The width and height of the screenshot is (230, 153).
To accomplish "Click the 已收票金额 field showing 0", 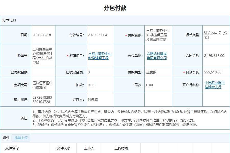I will tap(89, 72).
